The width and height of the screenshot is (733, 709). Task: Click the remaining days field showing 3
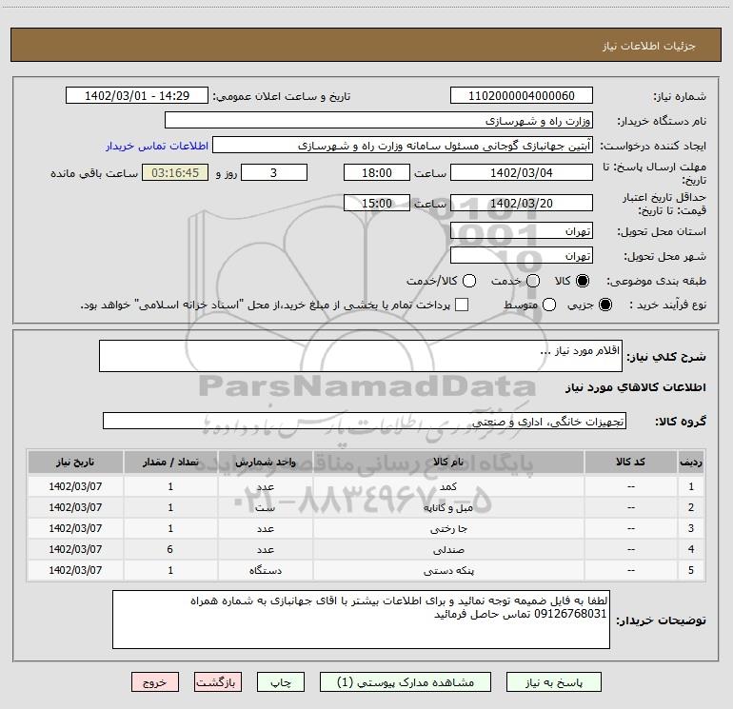(x=274, y=172)
